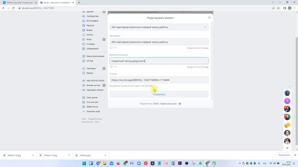Open the thumbs-up emoji chat avatar
The image size is (298, 167).
click(x=287, y=125)
